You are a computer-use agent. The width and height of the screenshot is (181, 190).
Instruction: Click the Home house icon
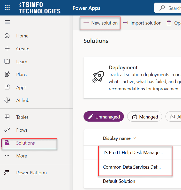[7, 36]
